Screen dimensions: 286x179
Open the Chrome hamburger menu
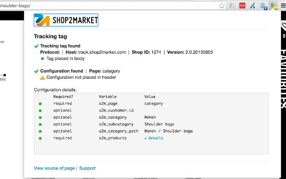[x=283, y=6]
